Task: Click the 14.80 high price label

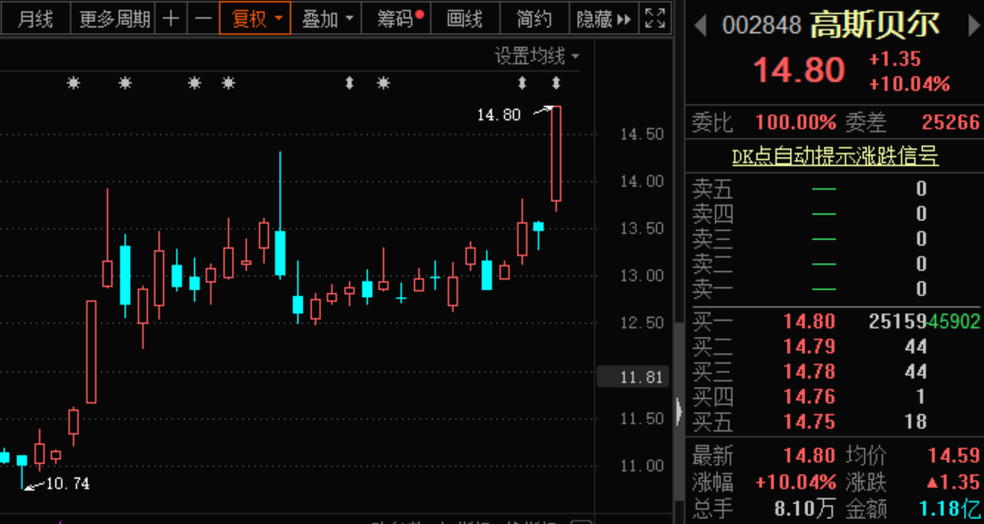Action: coord(499,115)
